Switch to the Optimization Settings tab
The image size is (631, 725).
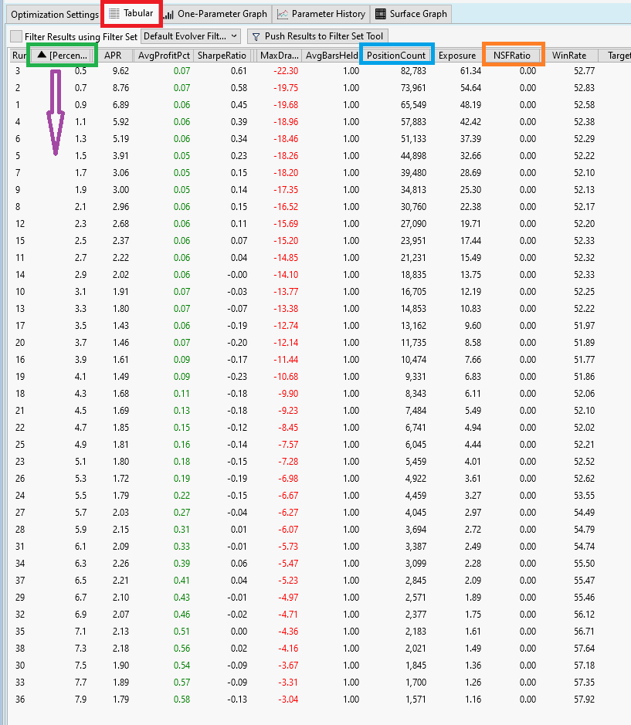[54, 15]
